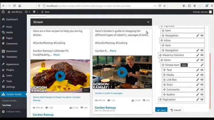Hide the Stats element
214x120 pixels.
[202, 85]
